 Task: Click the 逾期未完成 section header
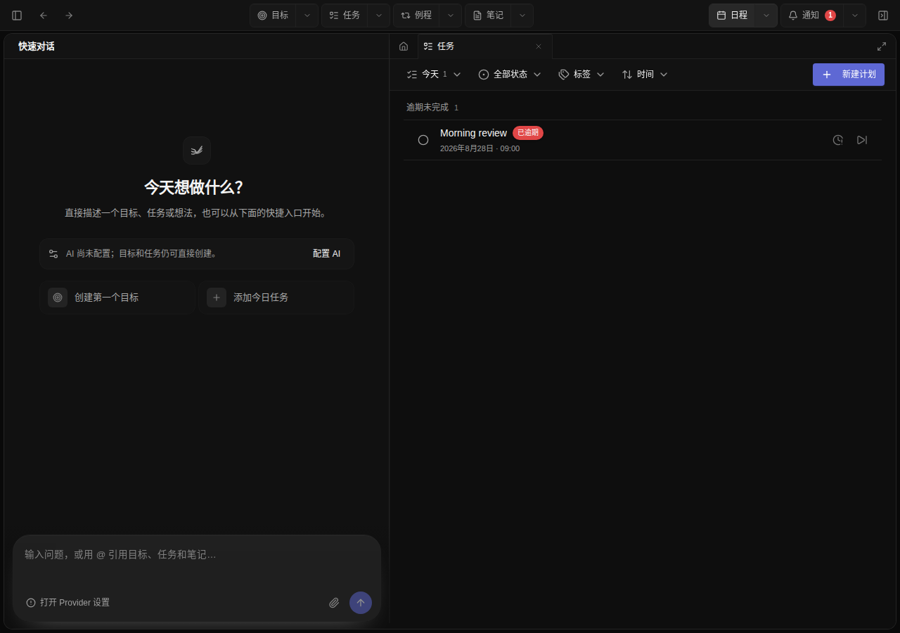click(x=432, y=108)
